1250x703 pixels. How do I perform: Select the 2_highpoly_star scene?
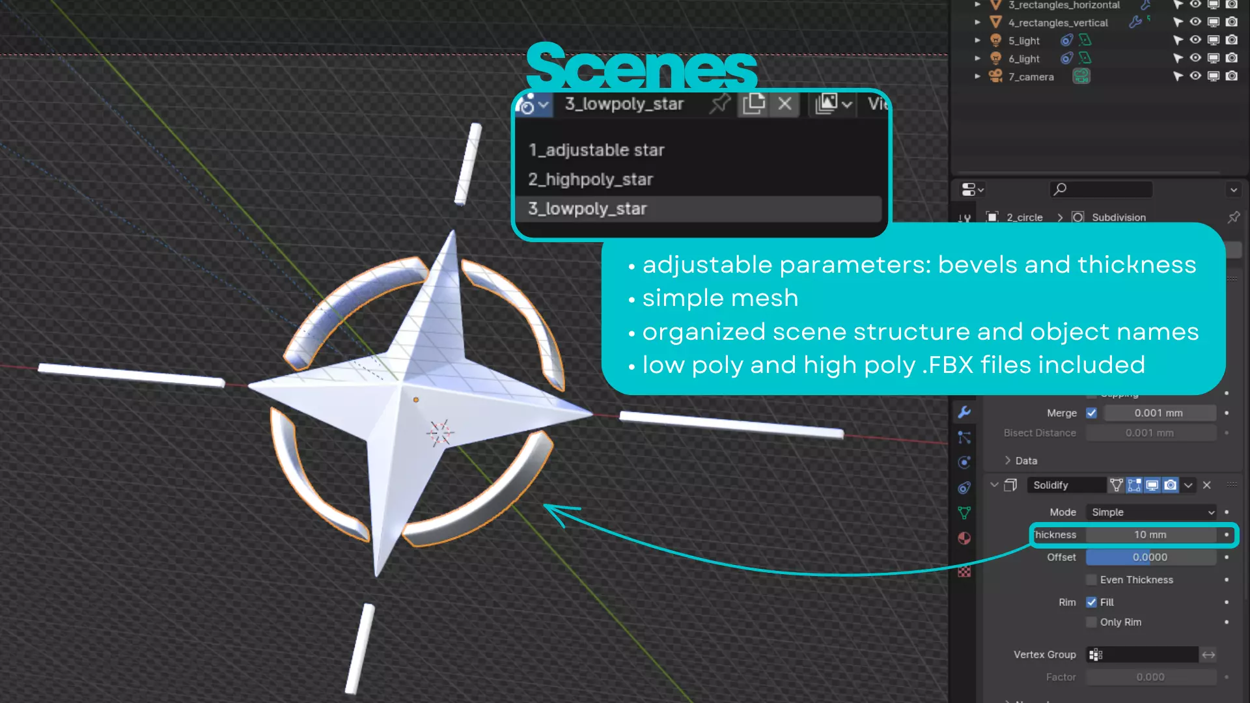click(590, 180)
